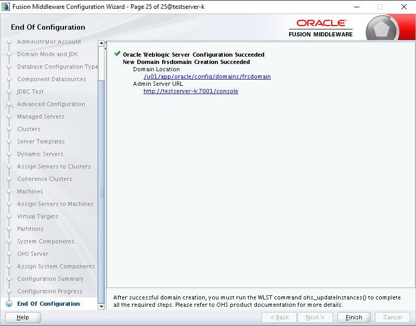Select Configuration Summary step
Viewport: 416px width, 326px height.
coord(50,279)
